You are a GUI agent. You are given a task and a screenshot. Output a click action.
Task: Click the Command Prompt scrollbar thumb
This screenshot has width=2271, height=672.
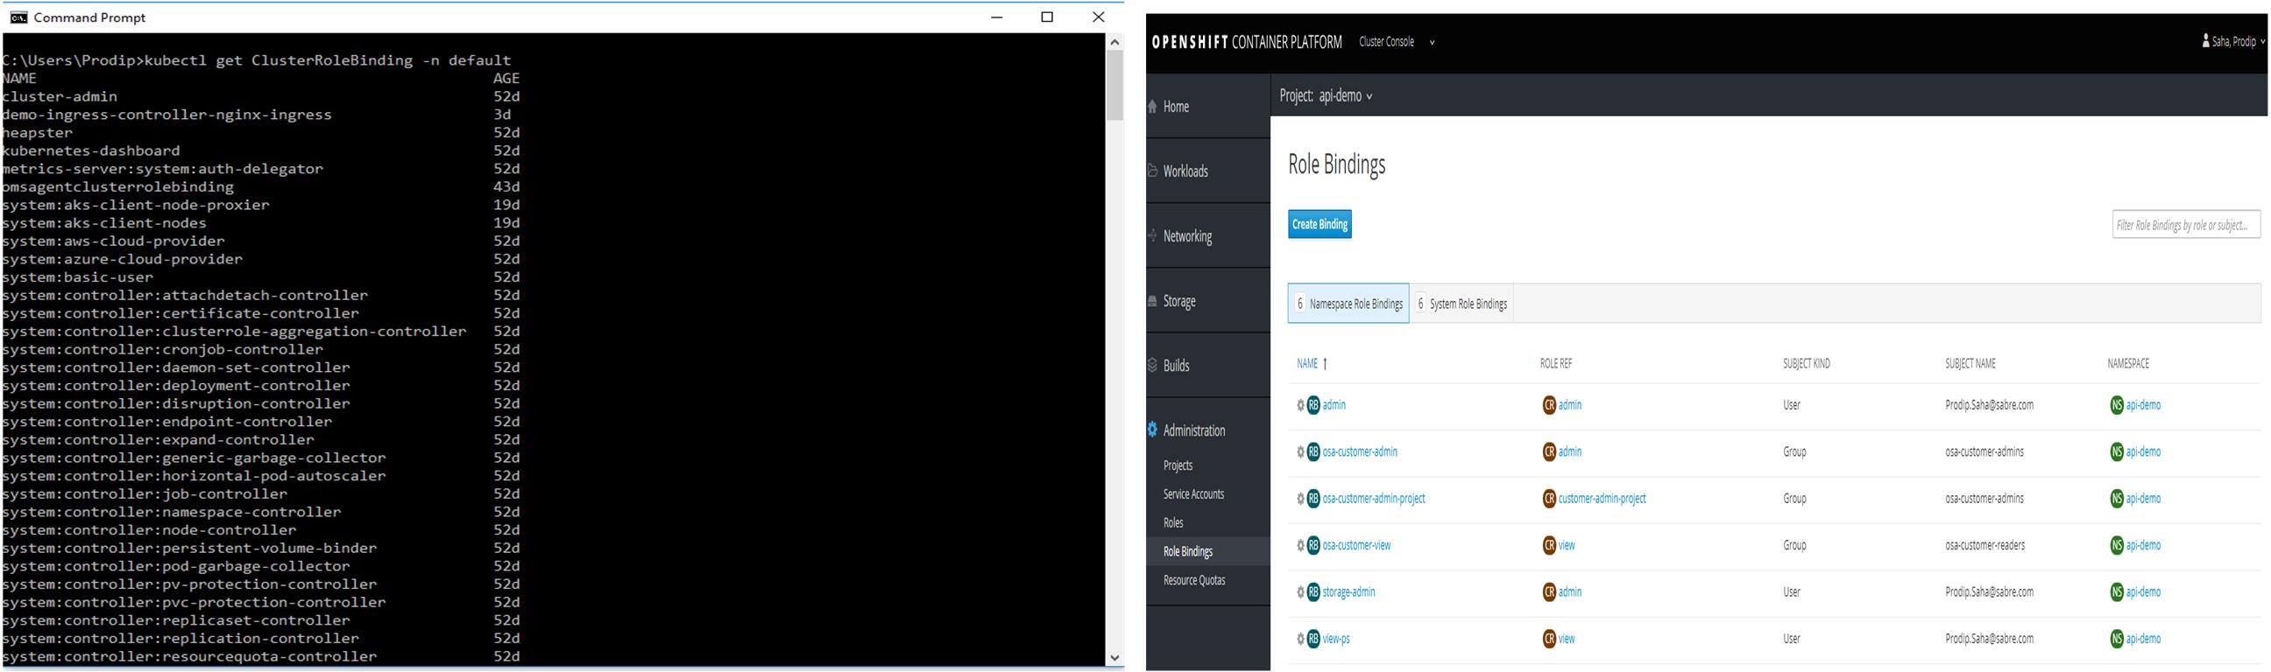tap(1115, 86)
